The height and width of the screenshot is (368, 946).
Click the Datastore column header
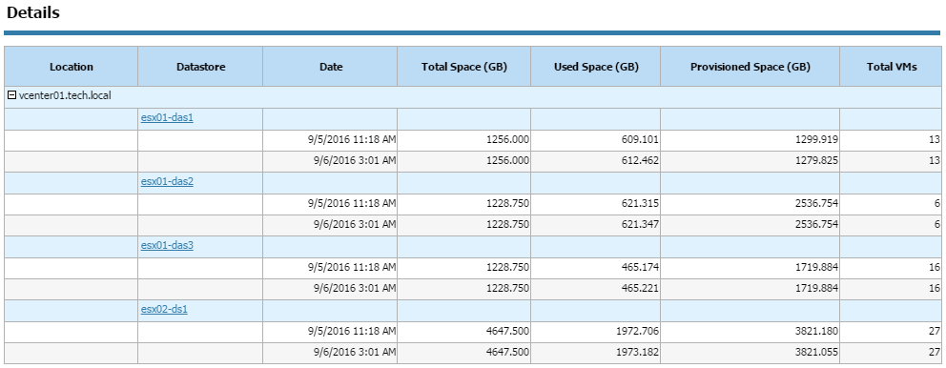pyautogui.click(x=201, y=67)
